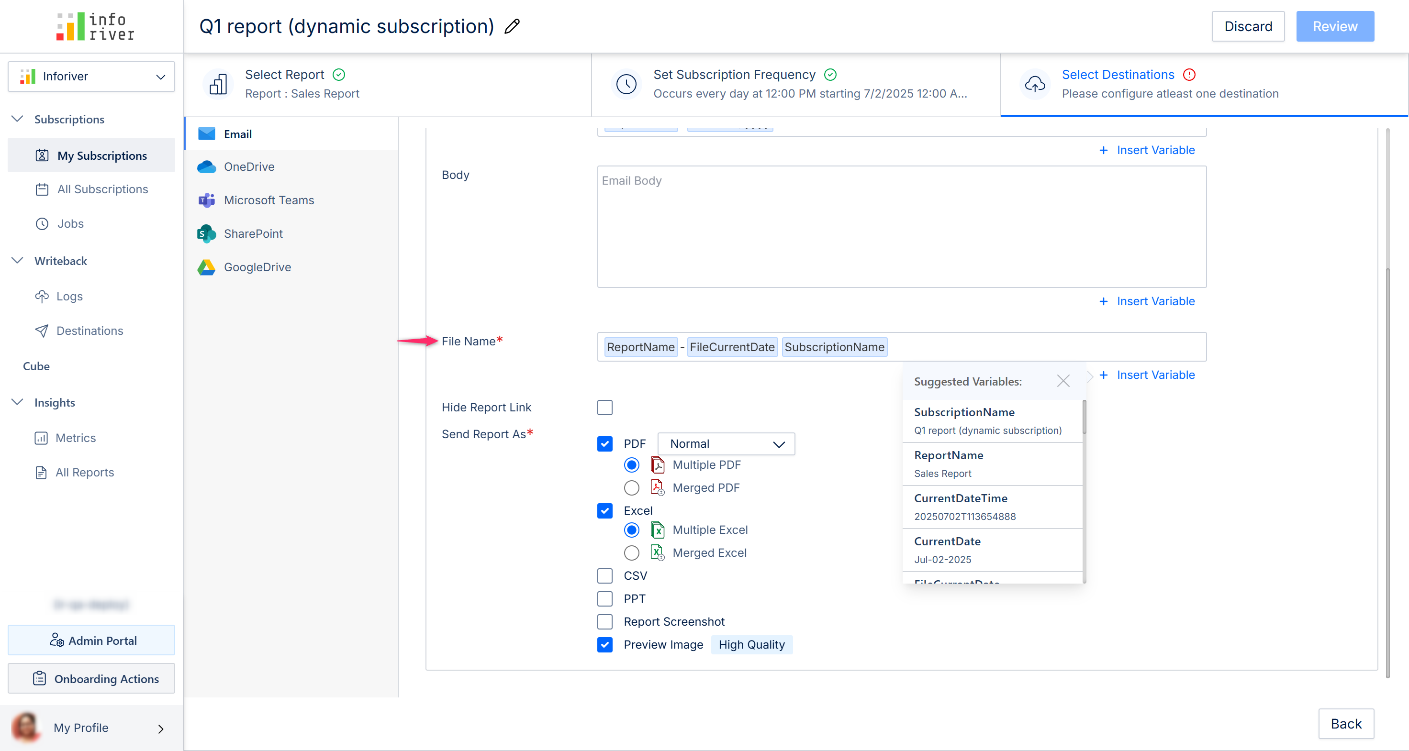Enable the CSV format checkbox
Screen dimensions: 1409x751
(604, 575)
